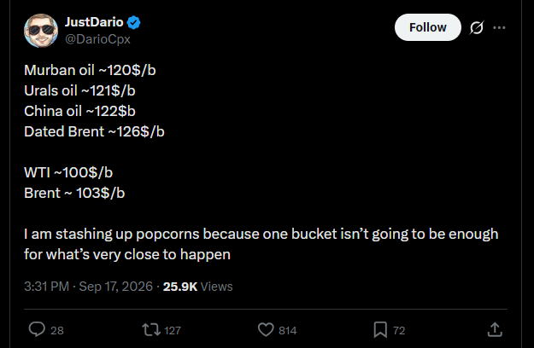
Task: Click the blue verified badge
Action: [133, 22]
